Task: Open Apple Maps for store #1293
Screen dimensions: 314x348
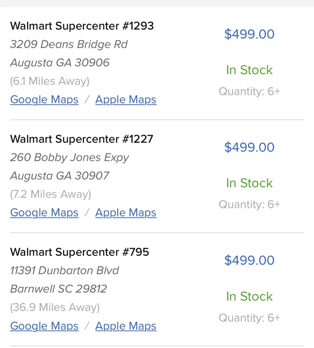Action: click(x=126, y=100)
